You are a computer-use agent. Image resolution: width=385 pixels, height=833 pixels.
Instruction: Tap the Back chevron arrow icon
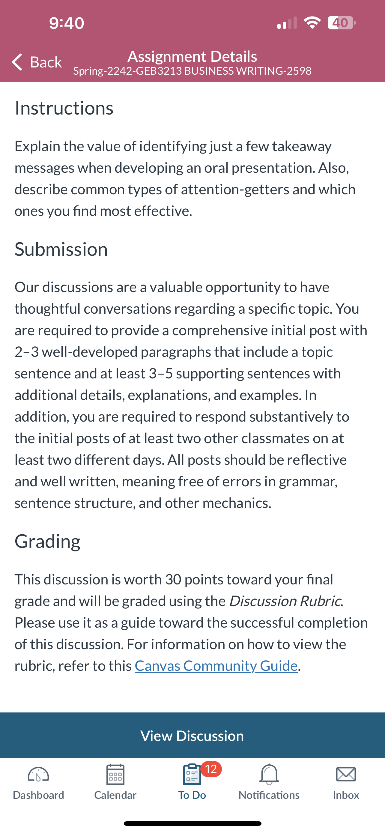(17, 62)
